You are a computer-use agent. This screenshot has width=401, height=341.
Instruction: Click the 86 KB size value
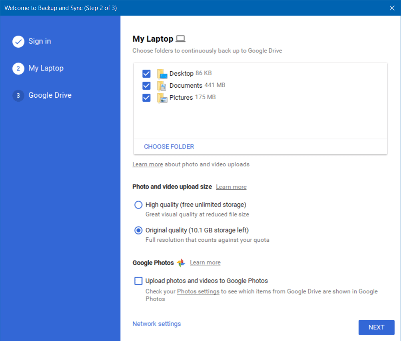pyautogui.click(x=204, y=73)
